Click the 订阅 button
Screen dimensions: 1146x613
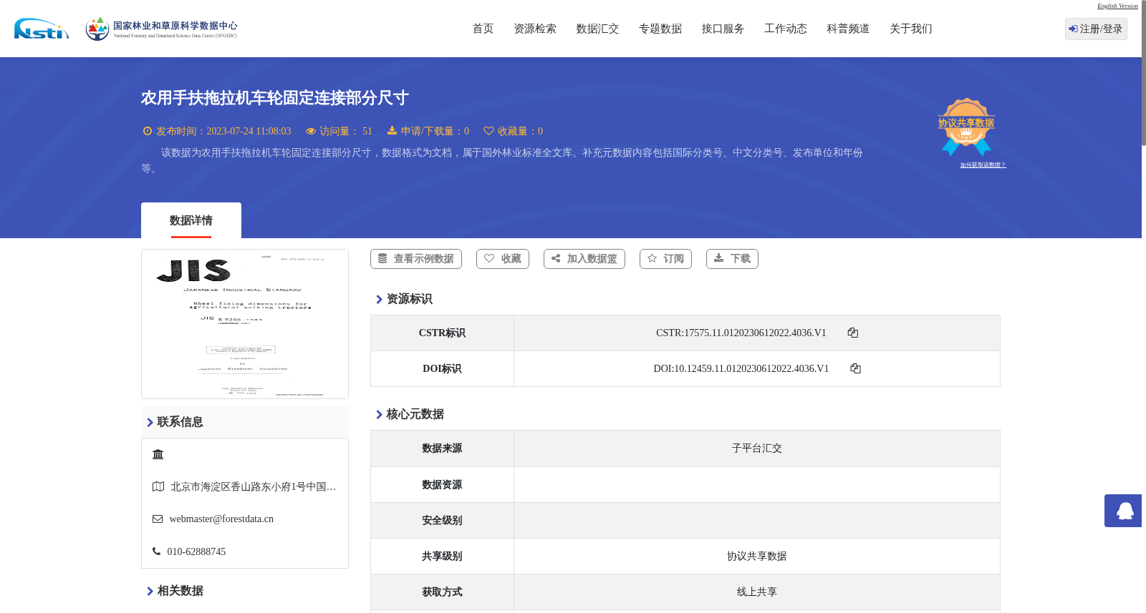pos(665,259)
